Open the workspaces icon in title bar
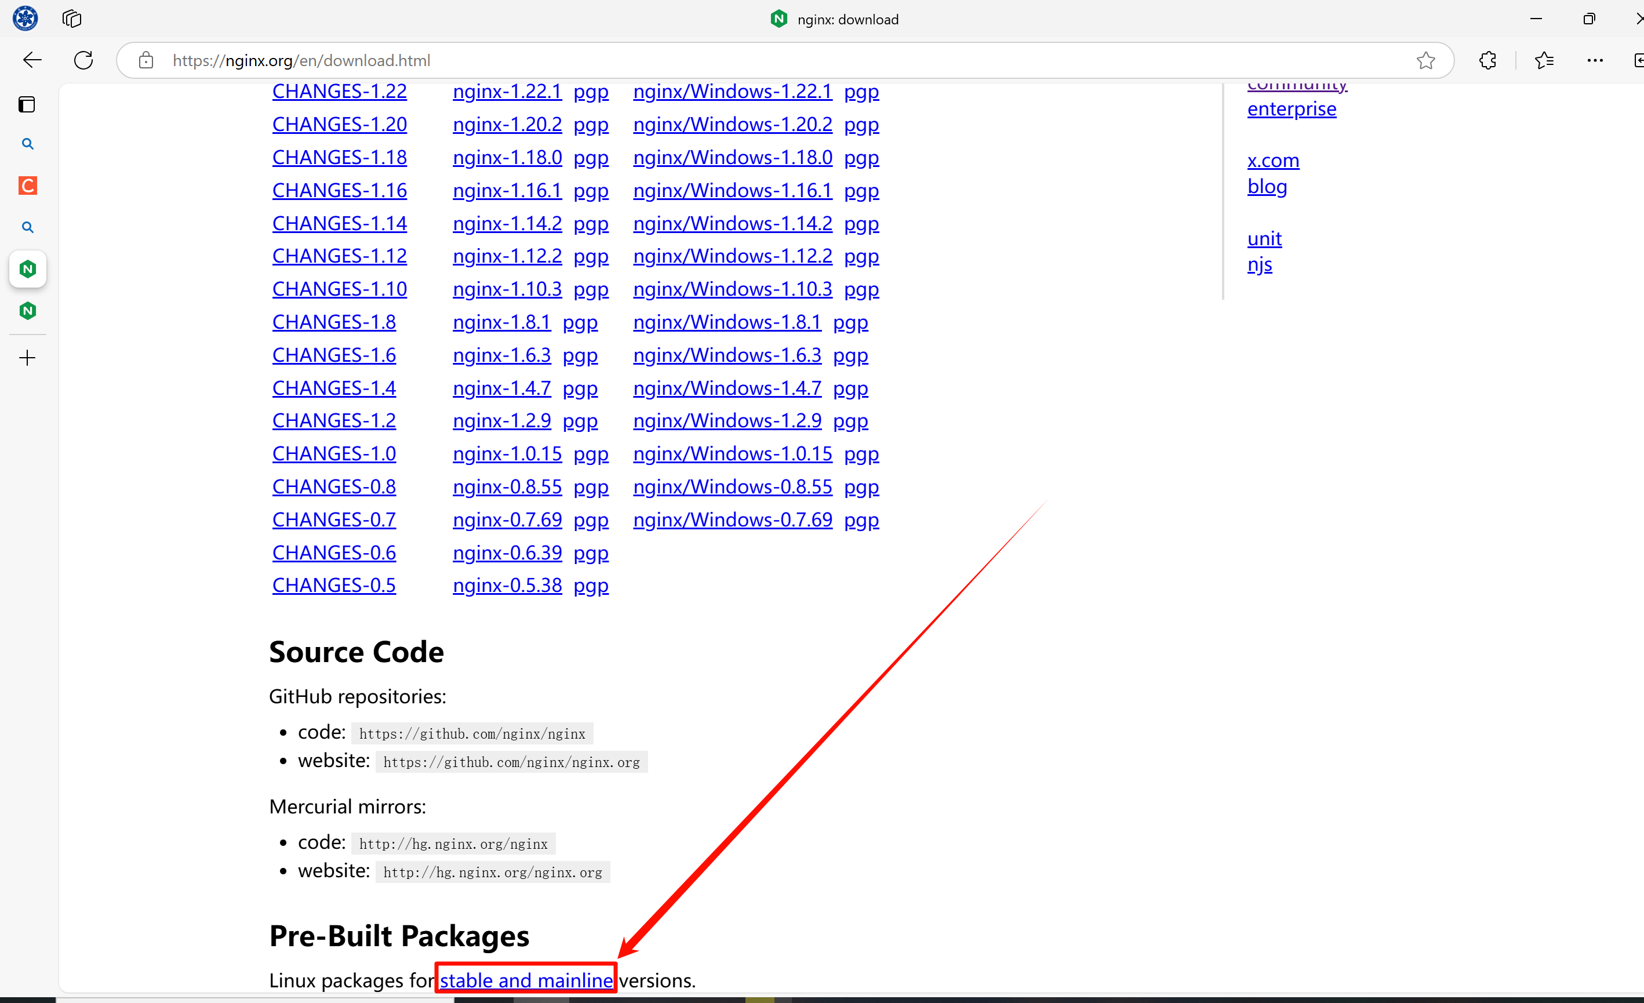This screenshot has height=1003, width=1644. 71,19
